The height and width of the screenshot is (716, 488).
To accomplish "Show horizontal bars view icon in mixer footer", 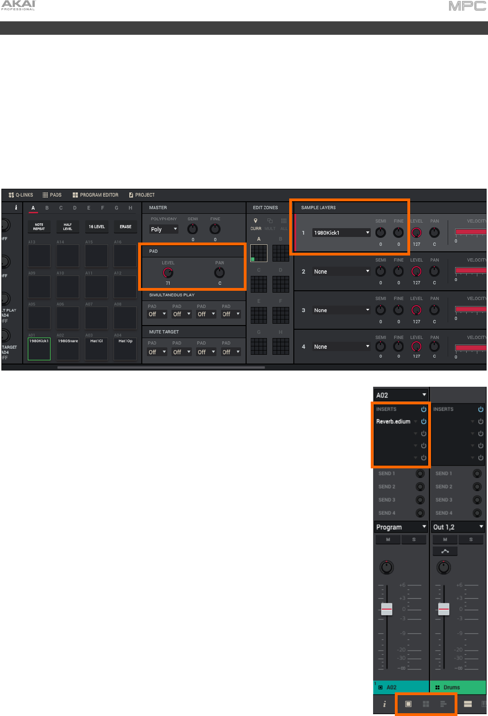I will 444,704.
